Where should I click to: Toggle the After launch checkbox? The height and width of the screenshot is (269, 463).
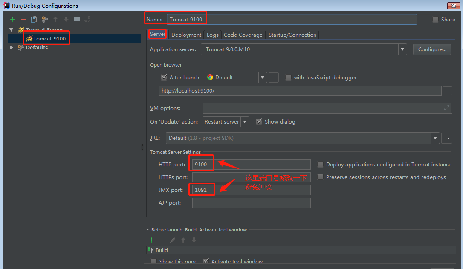(x=164, y=77)
